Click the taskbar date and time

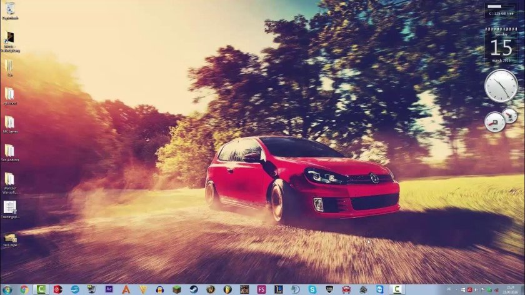click(511, 289)
